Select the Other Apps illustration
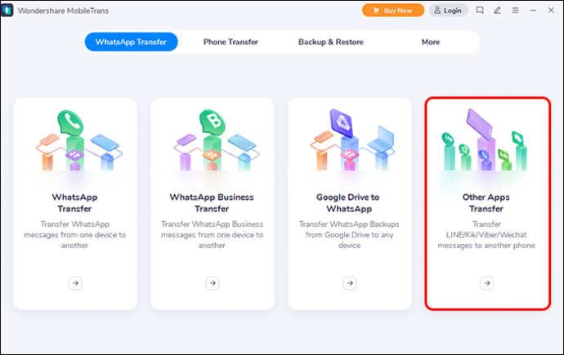 pos(485,140)
